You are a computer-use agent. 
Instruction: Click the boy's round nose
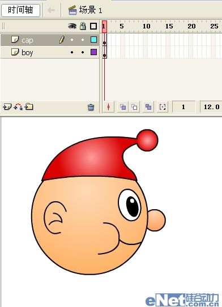click(156, 220)
